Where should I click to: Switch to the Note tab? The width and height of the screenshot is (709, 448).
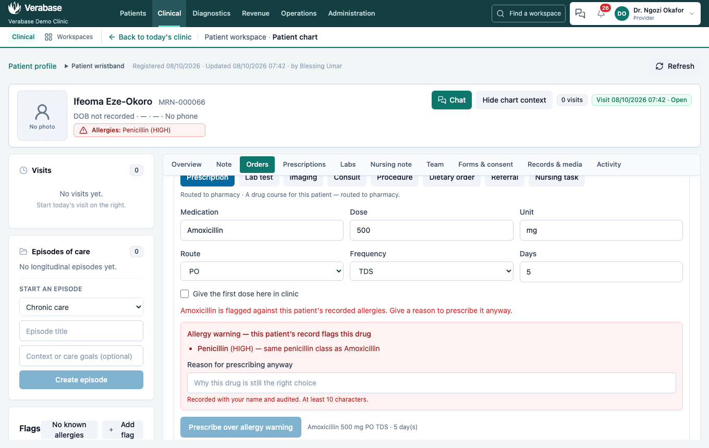point(224,164)
